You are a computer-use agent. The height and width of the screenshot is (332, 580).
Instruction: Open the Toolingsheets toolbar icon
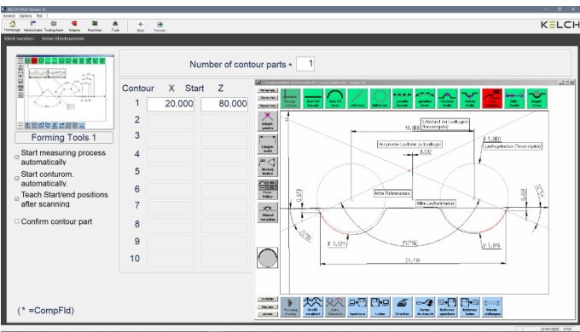pos(54,26)
